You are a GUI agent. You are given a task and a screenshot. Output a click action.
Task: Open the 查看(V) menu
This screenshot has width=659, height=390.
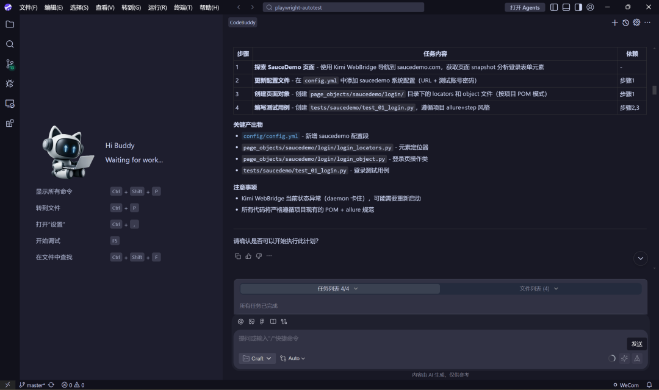tap(105, 7)
